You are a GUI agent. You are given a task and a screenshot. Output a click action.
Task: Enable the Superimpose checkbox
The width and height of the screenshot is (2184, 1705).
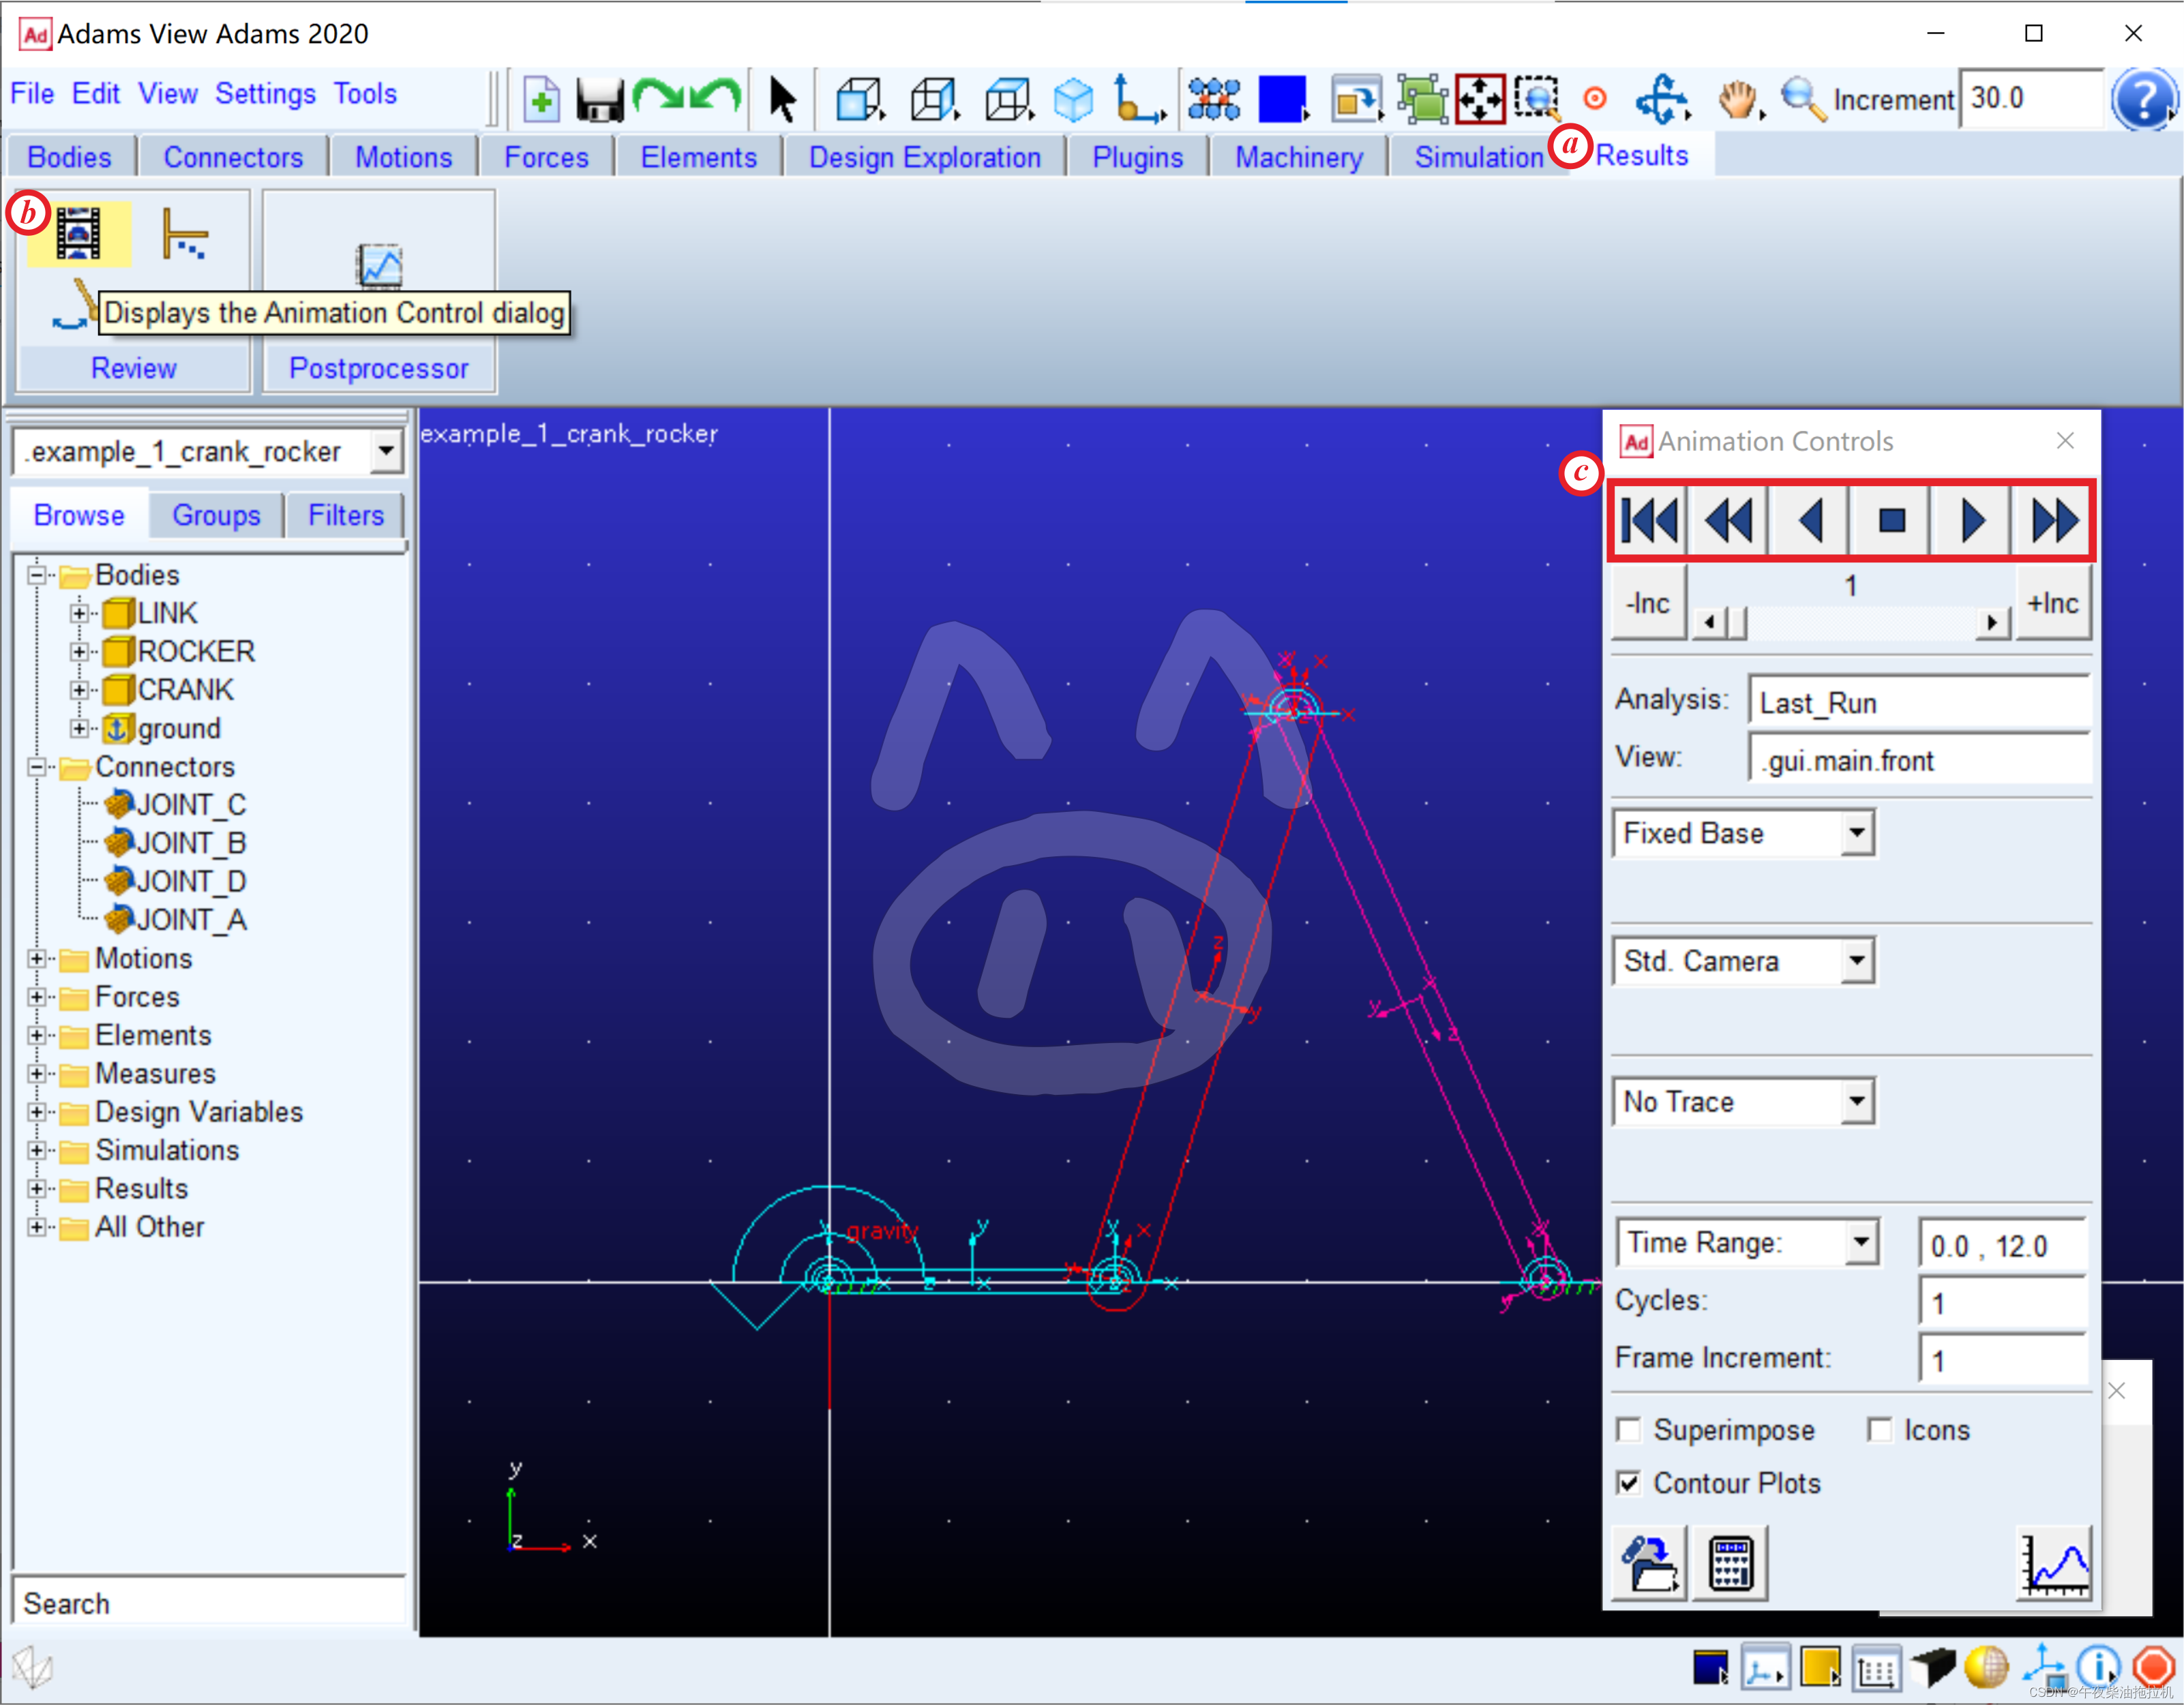[x=1629, y=1430]
